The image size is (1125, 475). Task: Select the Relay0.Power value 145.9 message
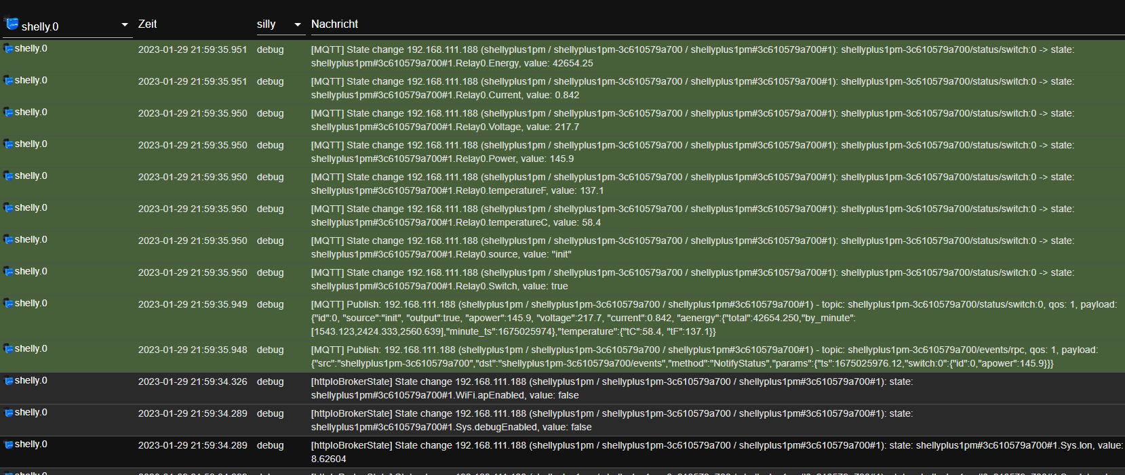pyautogui.click(x=692, y=152)
